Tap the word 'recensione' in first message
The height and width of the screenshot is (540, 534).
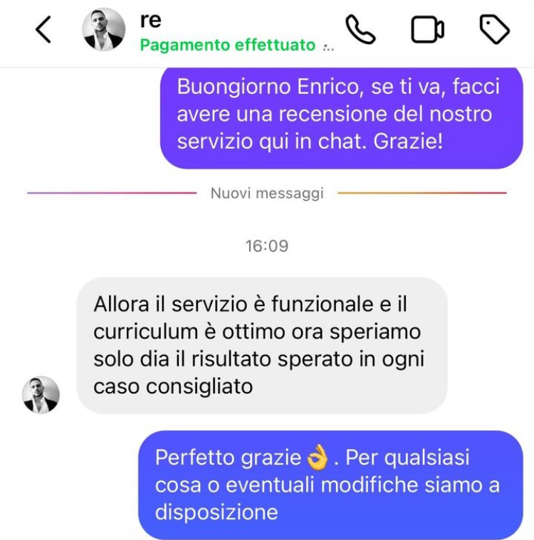[333, 114]
